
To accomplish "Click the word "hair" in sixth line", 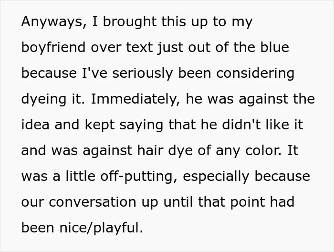I will (x=150, y=150).
